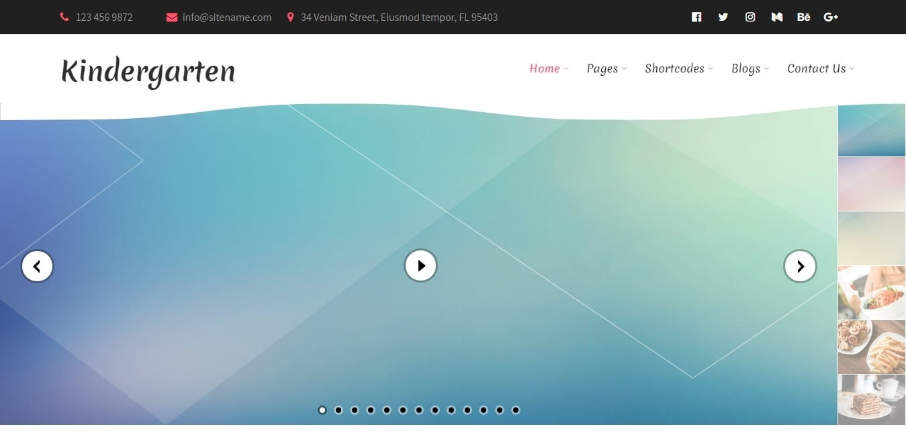Advance to next slide with right arrow
Image resolution: width=906 pixels, height=441 pixels.
pyautogui.click(x=800, y=266)
